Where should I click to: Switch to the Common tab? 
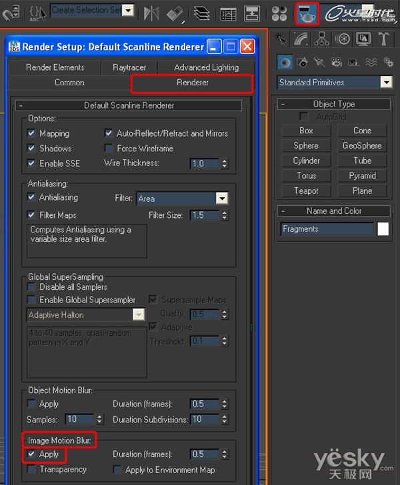(69, 83)
